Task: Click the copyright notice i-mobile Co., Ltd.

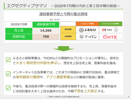Action: (x=63, y=97)
